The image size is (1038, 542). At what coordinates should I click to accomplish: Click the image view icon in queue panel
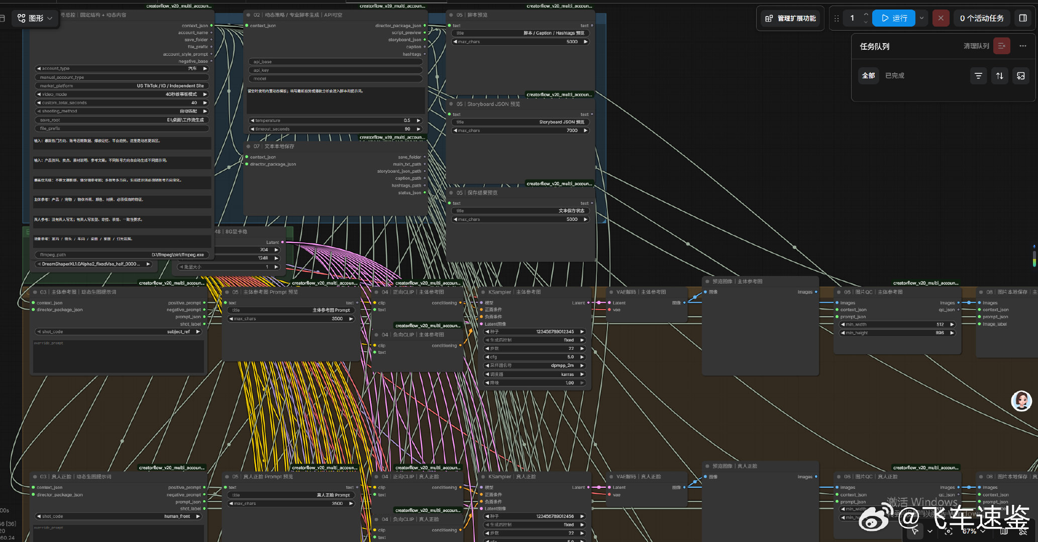1021,76
